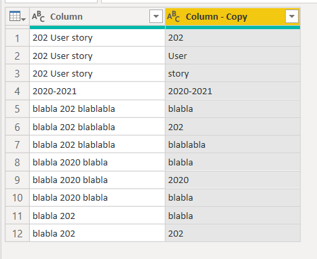This screenshot has height=259, width=317.
Task: Click the 'blablabla' copy cell in row 7
Action: point(233,144)
